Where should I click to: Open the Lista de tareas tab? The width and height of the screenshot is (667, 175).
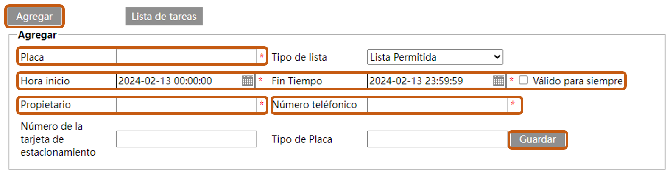point(164,17)
